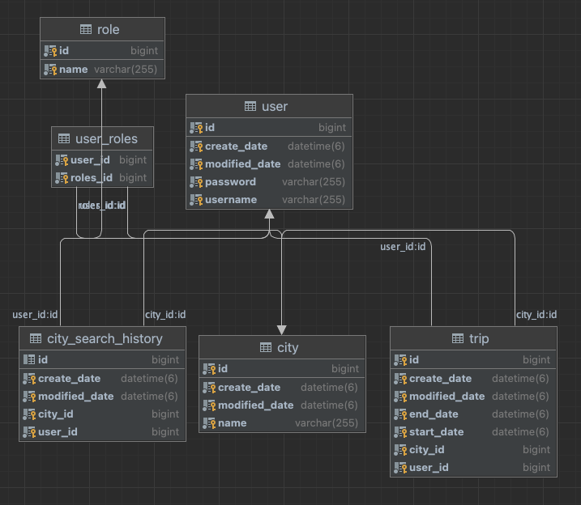The image size is (581, 505).
Task: Click key icon beside user table id
Action: click(196, 128)
